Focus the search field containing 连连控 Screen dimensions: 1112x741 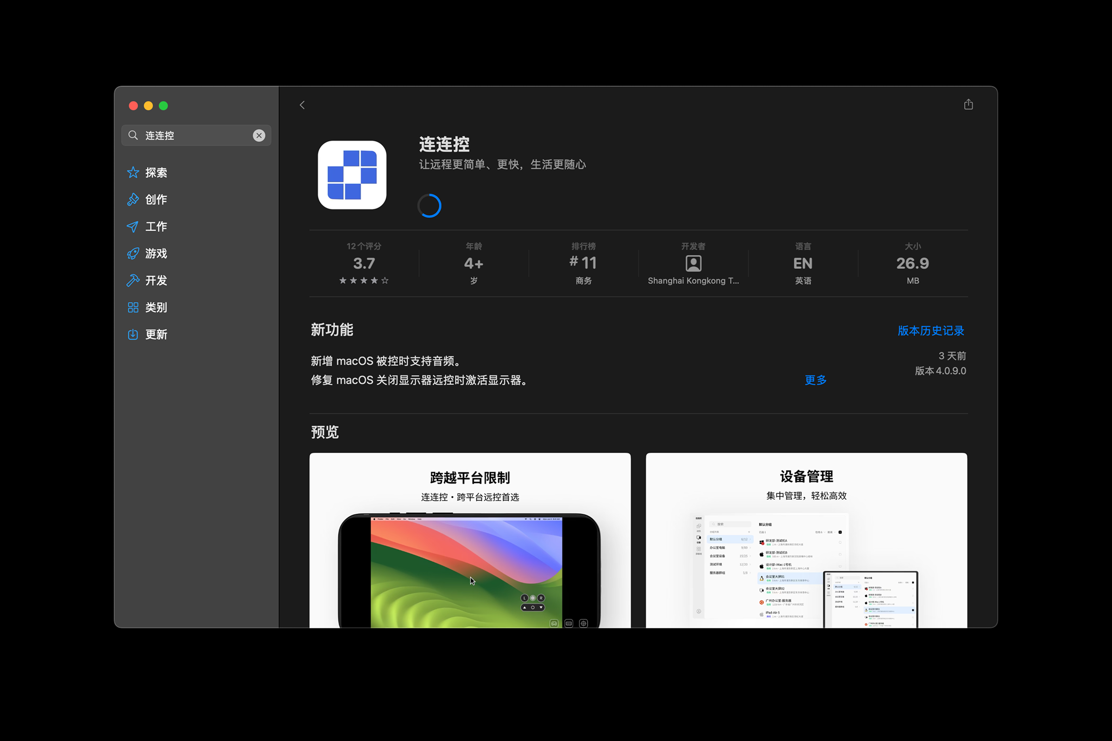pyautogui.click(x=196, y=136)
